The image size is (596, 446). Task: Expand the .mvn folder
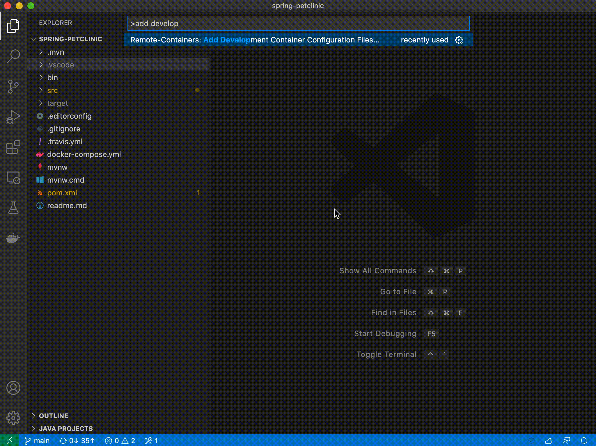pyautogui.click(x=56, y=52)
